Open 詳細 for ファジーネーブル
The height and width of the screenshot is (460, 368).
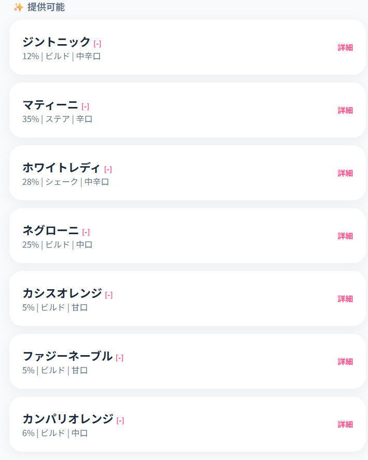[x=346, y=362]
